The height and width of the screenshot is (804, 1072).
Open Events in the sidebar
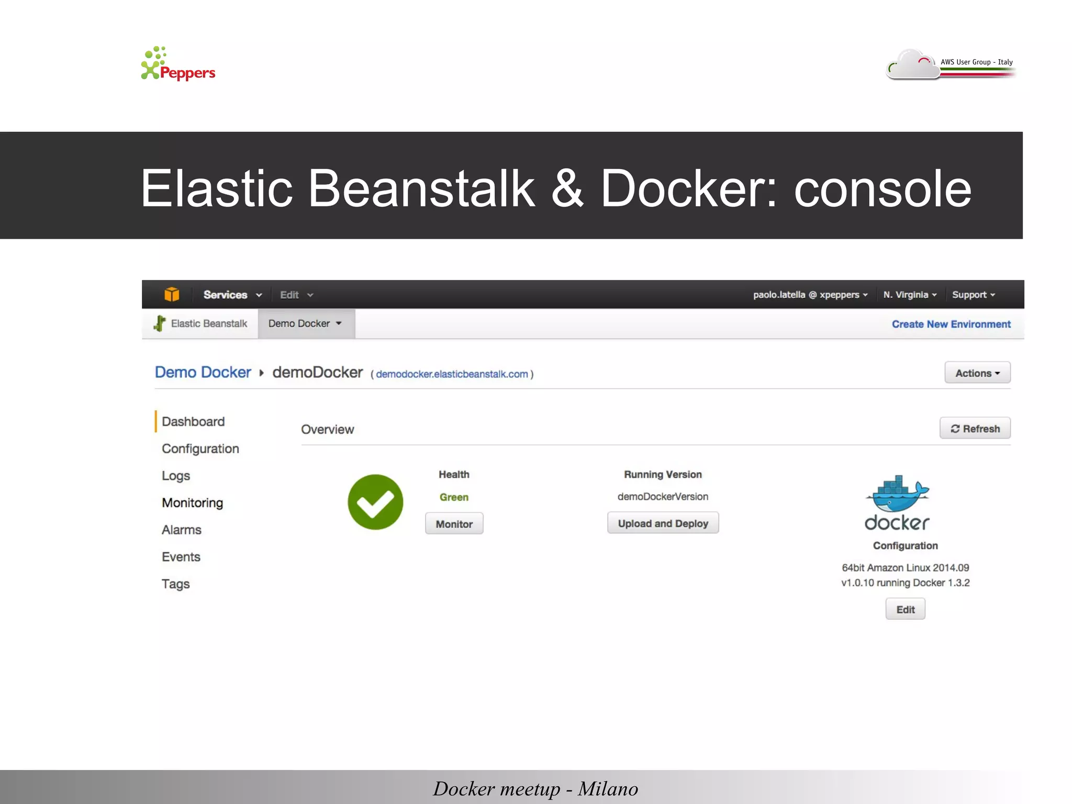(x=181, y=557)
